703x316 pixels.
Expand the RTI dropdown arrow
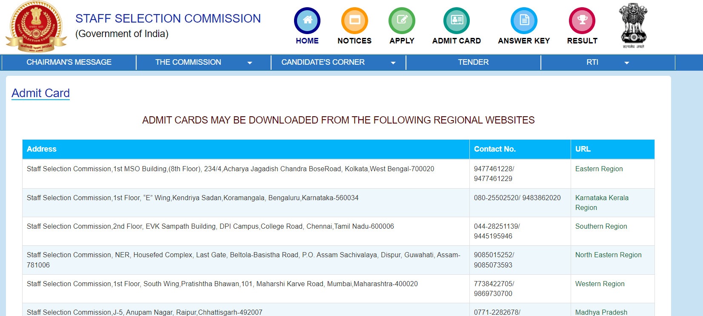626,63
